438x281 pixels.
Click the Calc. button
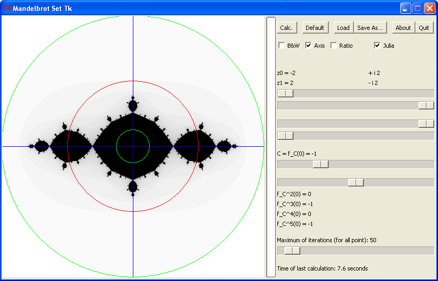pos(286,28)
